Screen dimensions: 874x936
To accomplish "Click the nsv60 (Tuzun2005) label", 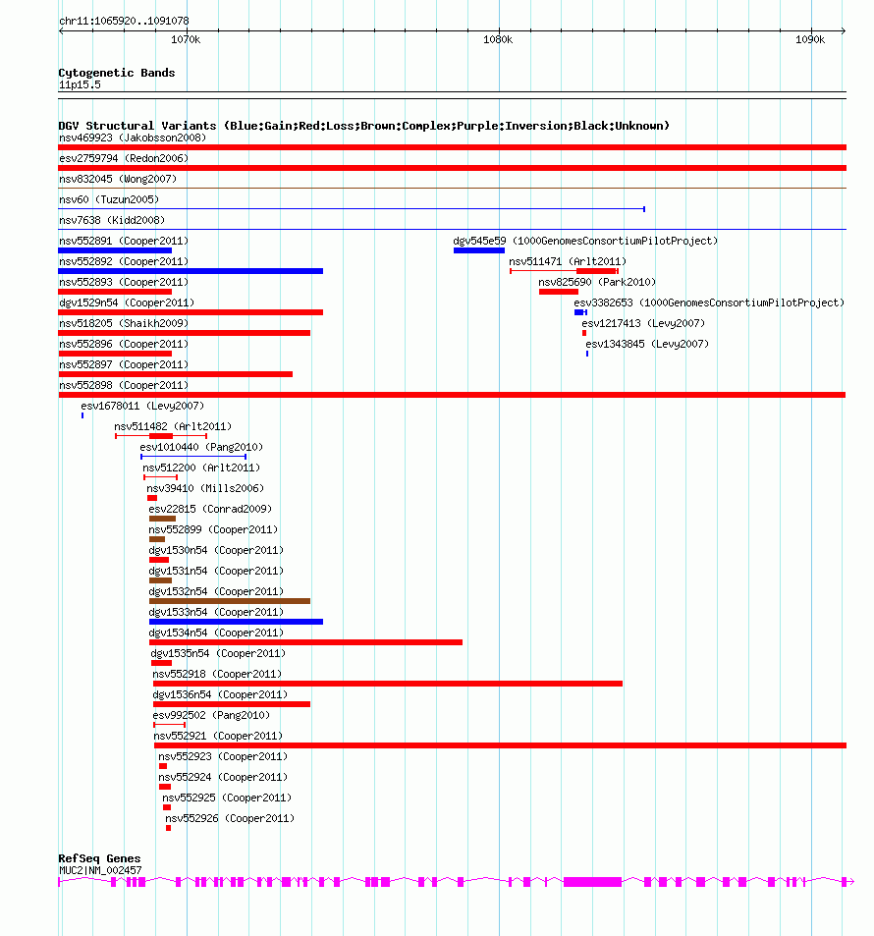I will 109,199.
